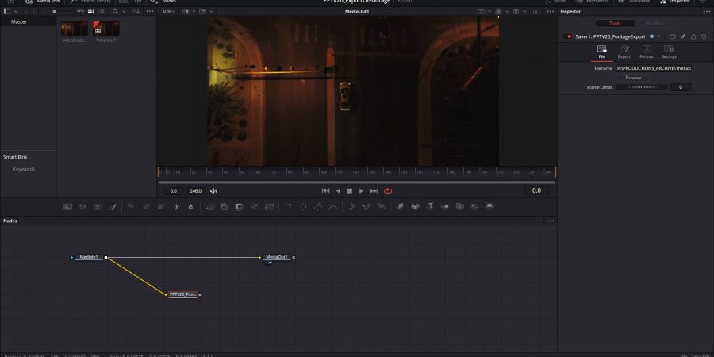Viewport: 714px width, 357px height.
Task: Click the Browse button
Action: [633, 78]
